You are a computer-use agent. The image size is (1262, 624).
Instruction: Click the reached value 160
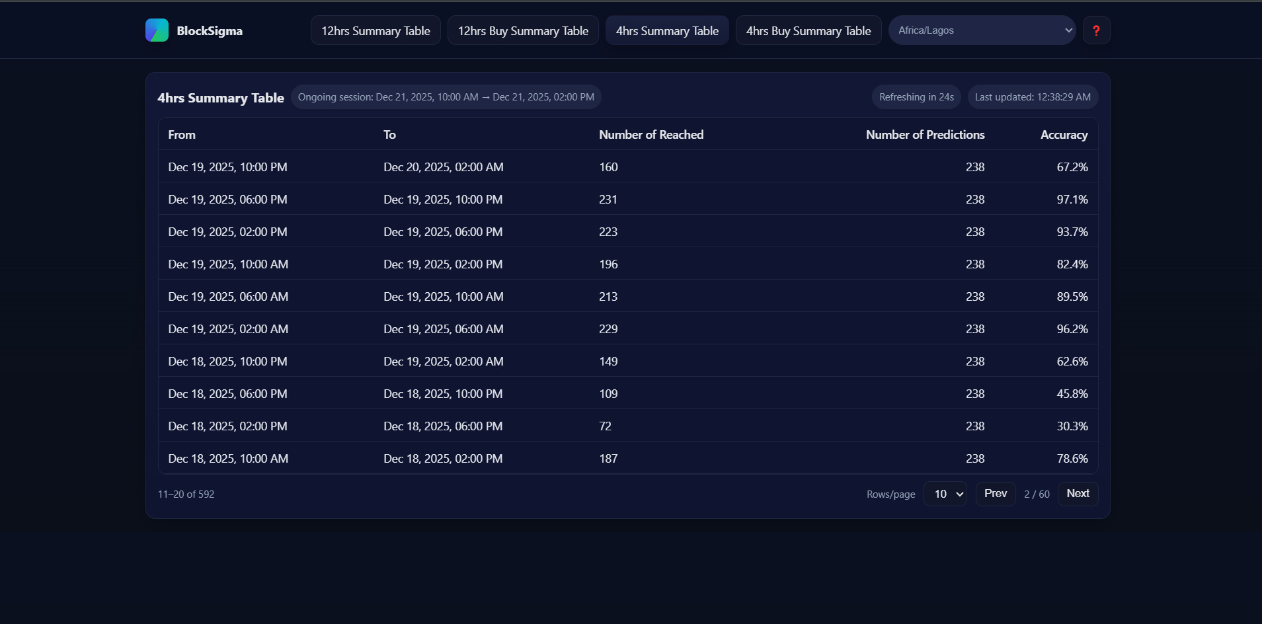pos(608,167)
